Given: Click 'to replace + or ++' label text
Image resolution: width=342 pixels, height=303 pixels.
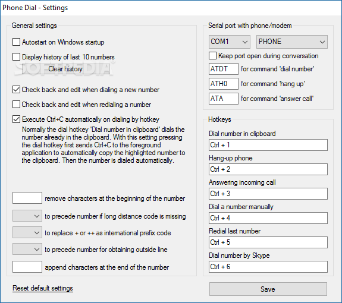Looking at the screenshot, I should click(108, 233).
